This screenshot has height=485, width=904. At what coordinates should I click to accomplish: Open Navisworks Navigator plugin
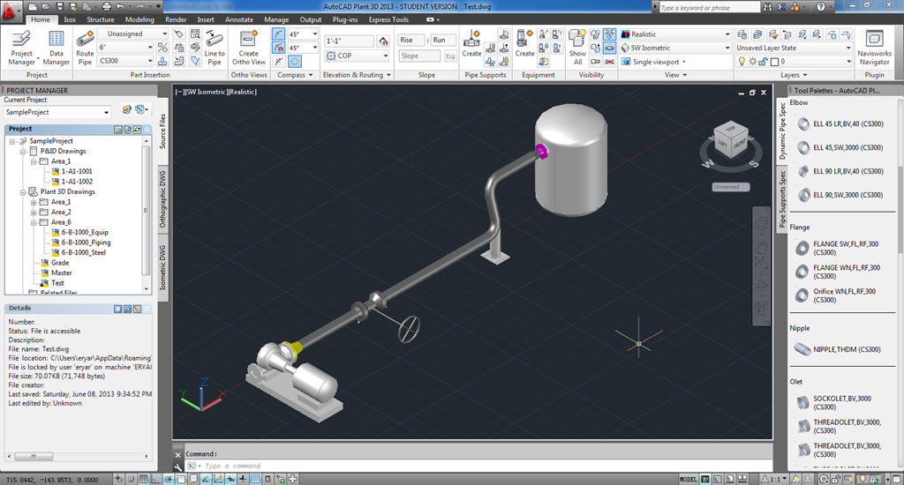pyautogui.click(x=874, y=48)
